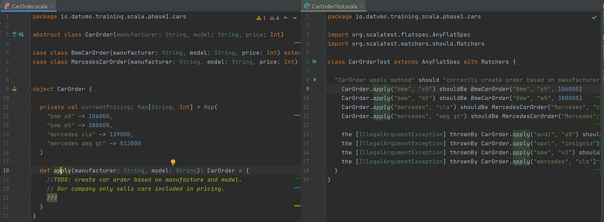This screenshot has height=222, width=604.
Task: Run the "CarOrder apply method" test from gutter
Action: coord(315,80)
